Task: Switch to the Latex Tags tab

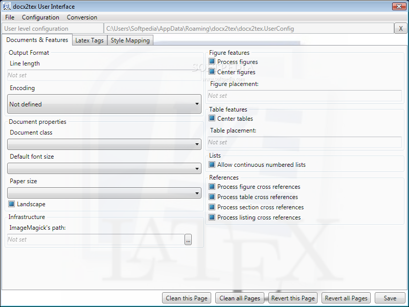Action: click(x=89, y=40)
